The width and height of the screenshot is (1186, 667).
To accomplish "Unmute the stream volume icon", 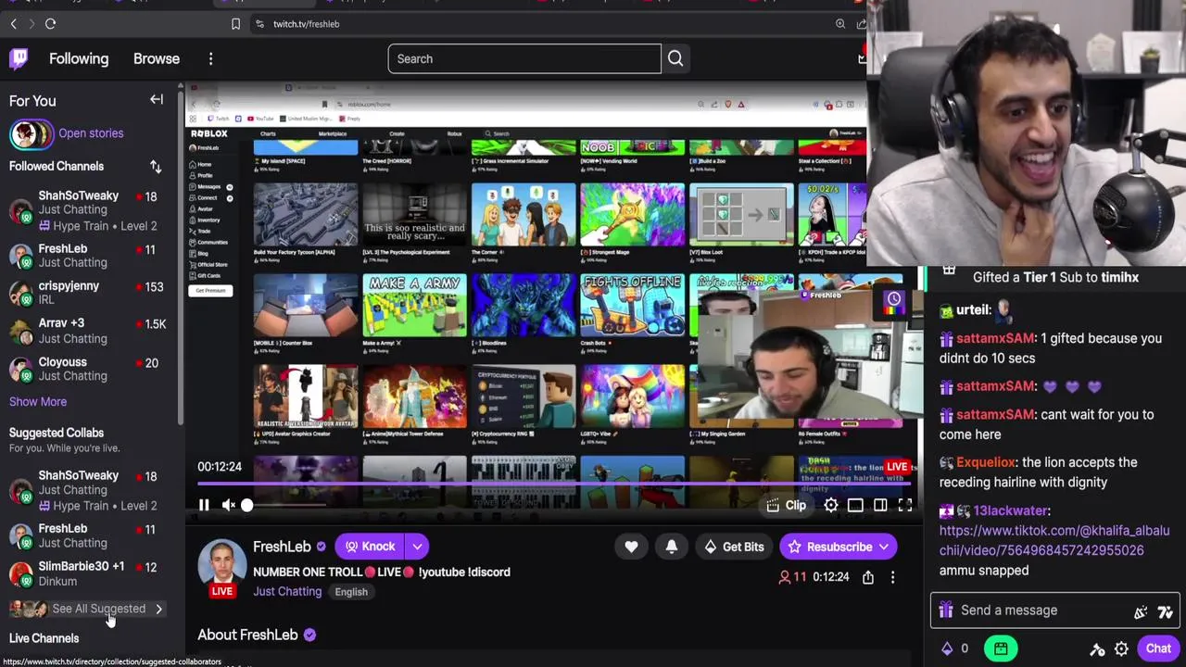I will 228,505.
